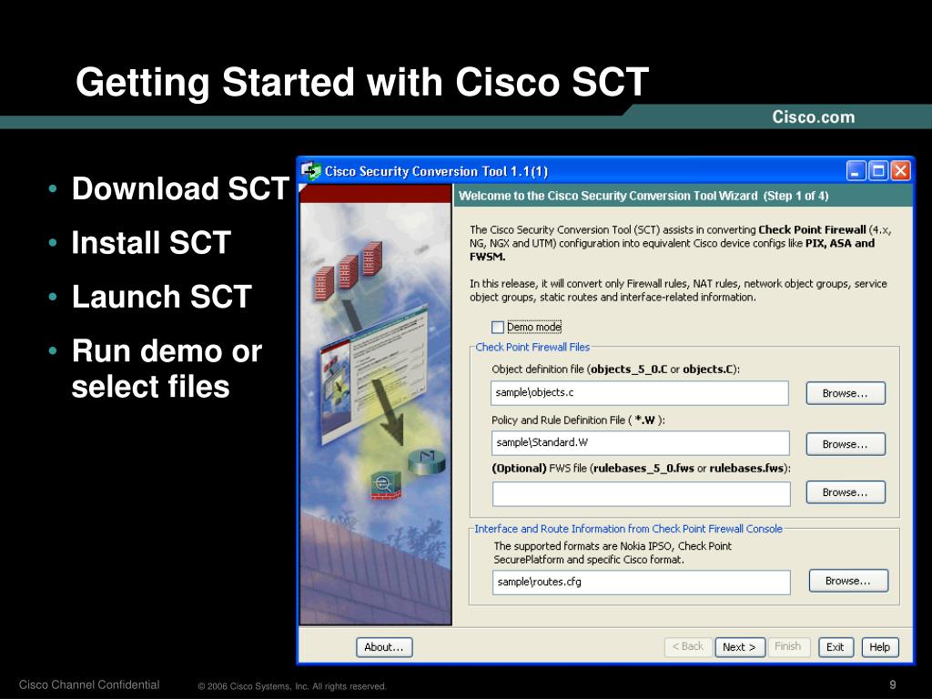Image resolution: width=932 pixels, height=699 pixels.
Task: Click the routes.cfg input field
Action: (x=641, y=582)
